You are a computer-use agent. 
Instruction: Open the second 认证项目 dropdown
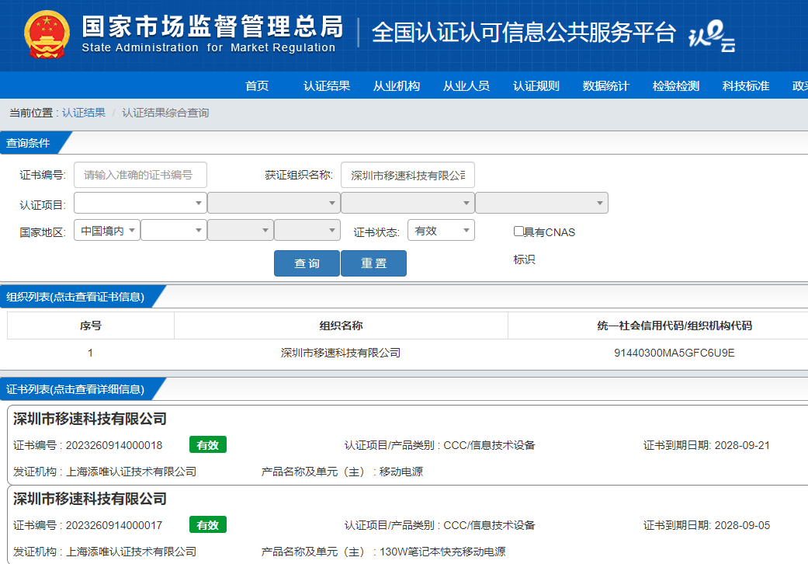point(274,203)
